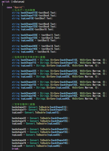Click the backShapeY2S variable declaration

(x=28, y=74)
